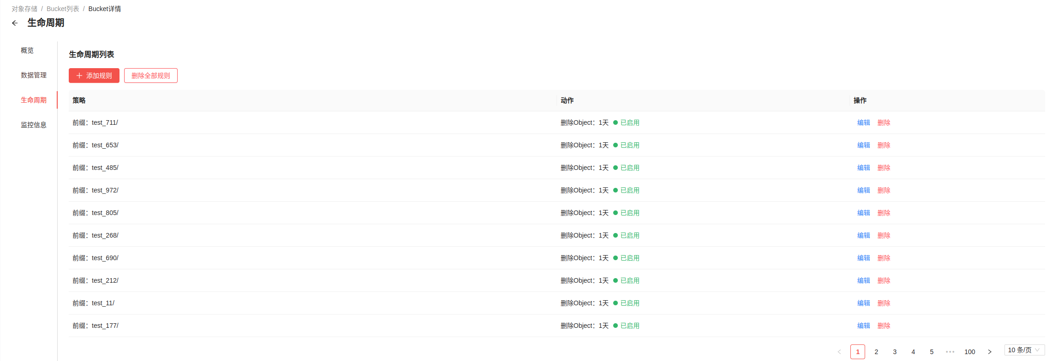The width and height of the screenshot is (1052, 361).
Task: Click 删除Object: 1天 in test_805/ row
Action: [585, 213]
